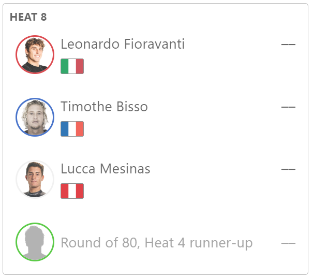Click Round of 80, Heat 4 runner-up text
The image size is (313, 279).
[157, 243]
